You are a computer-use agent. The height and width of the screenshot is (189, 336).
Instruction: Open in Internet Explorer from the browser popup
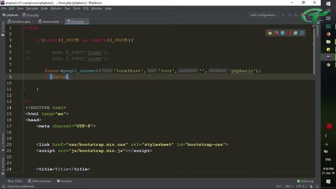296,33
